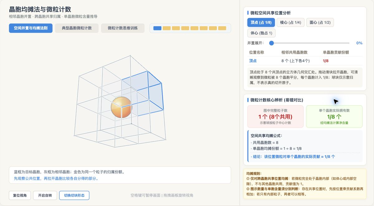Image resolution: width=374 pixels, height=206 pixels.
Task: Toggle 开启自转 auto-rotation button
Action: [45, 195]
